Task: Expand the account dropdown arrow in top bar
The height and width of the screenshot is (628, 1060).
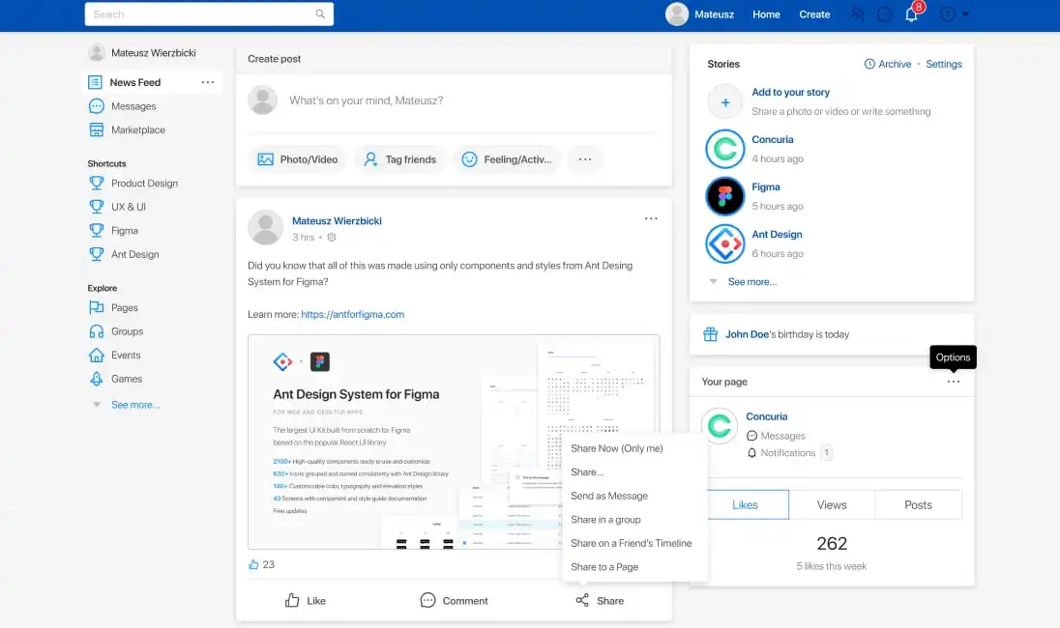Action: 965,14
